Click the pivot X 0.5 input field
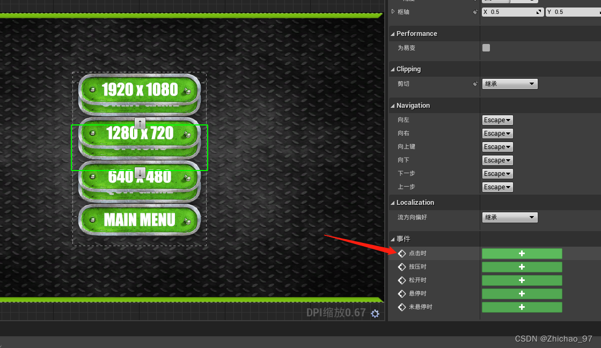The image size is (601, 348). tap(512, 12)
